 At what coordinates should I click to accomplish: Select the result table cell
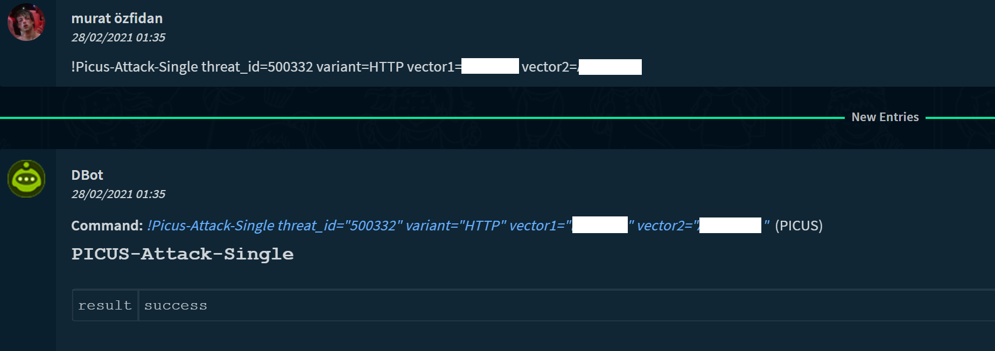point(105,306)
